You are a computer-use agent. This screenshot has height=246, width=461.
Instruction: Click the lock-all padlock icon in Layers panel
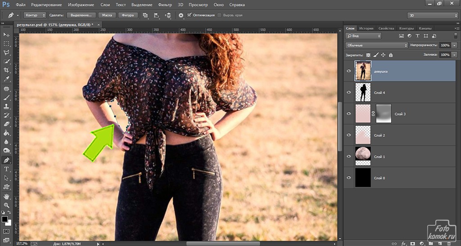390,55
